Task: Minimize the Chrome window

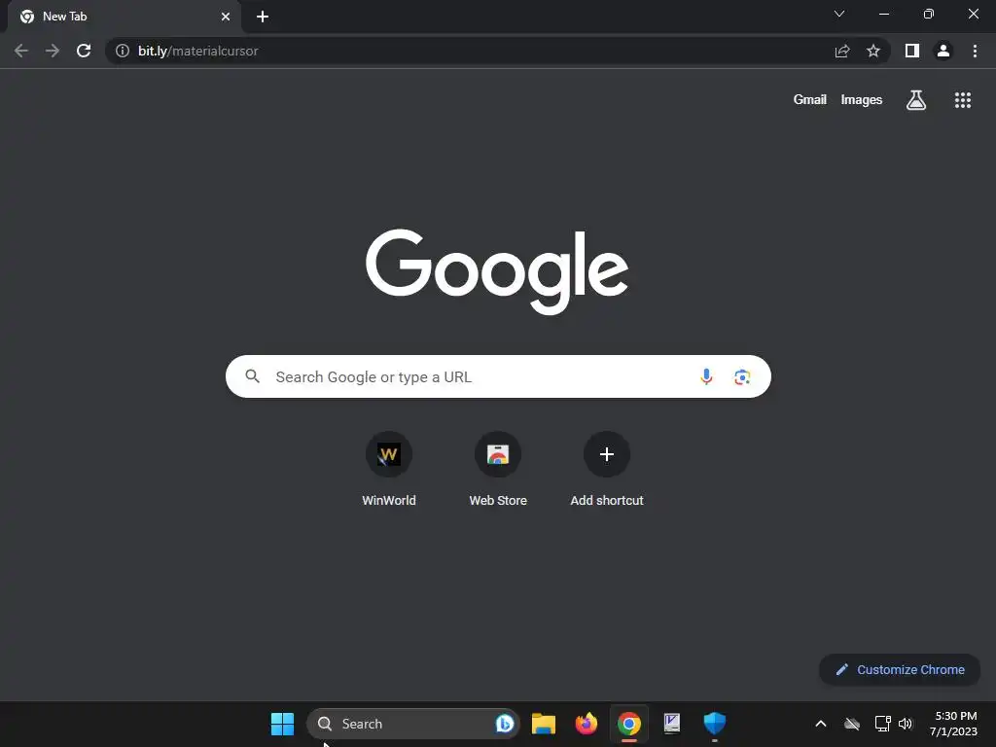Action: [883, 14]
